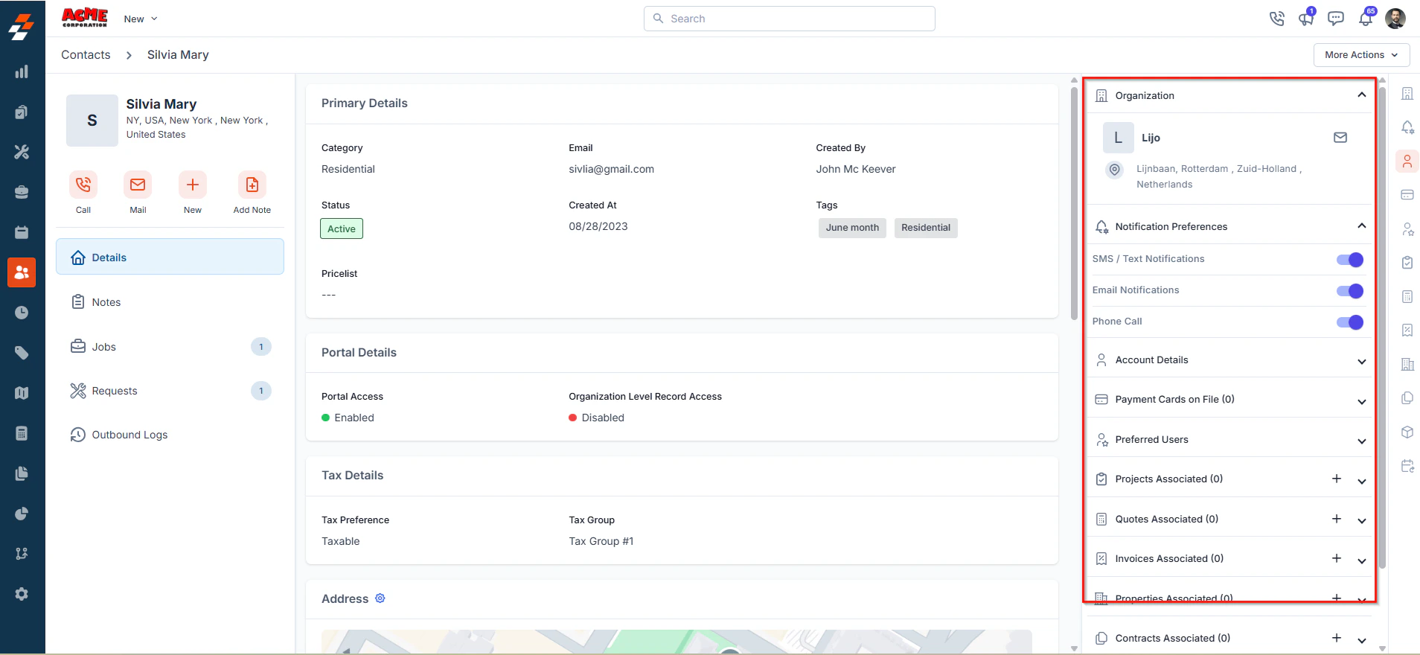The height and width of the screenshot is (655, 1420).
Task: Click the New plus icon
Action: [193, 185]
